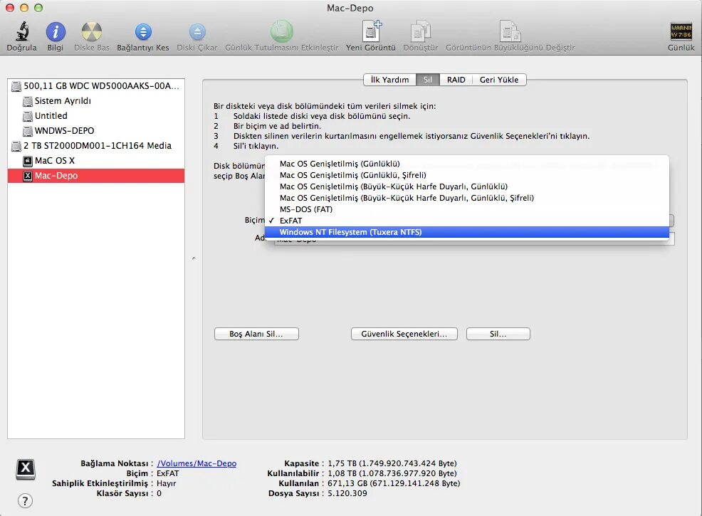Choose Mac OS Genişletilmiş (Günlüklü) format
Image resolution: width=702 pixels, height=516 pixels.
[467, 164]
